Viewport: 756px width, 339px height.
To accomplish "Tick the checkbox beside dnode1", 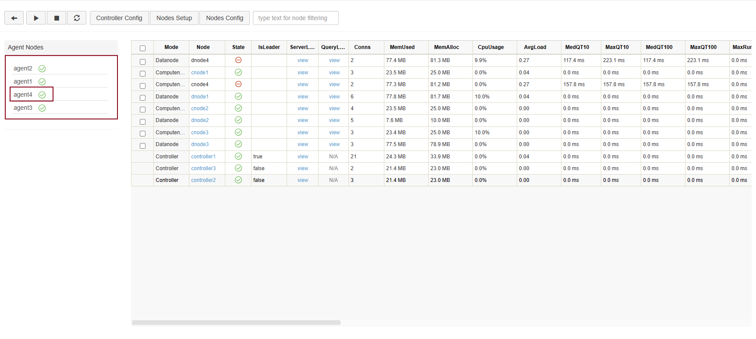I will tap(142, 98).
